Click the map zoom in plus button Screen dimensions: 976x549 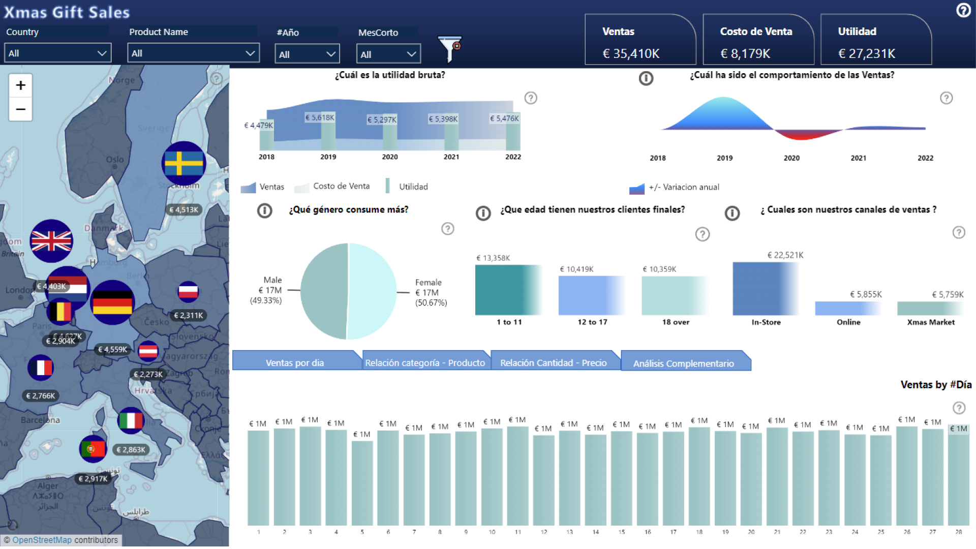[x=20, y=85]
